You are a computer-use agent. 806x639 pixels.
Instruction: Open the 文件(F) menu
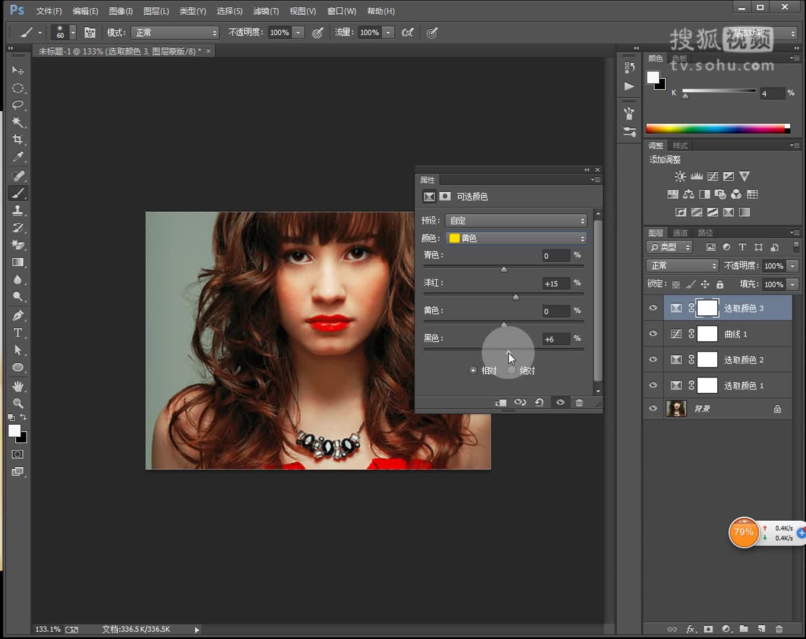point(49,11)
